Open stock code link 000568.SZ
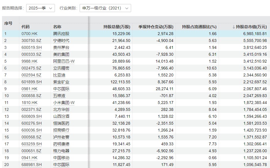Image resolution: width=270 pixels, height=168 pixels. [31, 137]
